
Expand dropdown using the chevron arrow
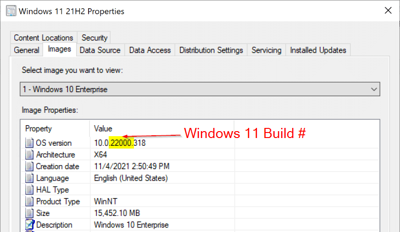[x=374, y=89]
